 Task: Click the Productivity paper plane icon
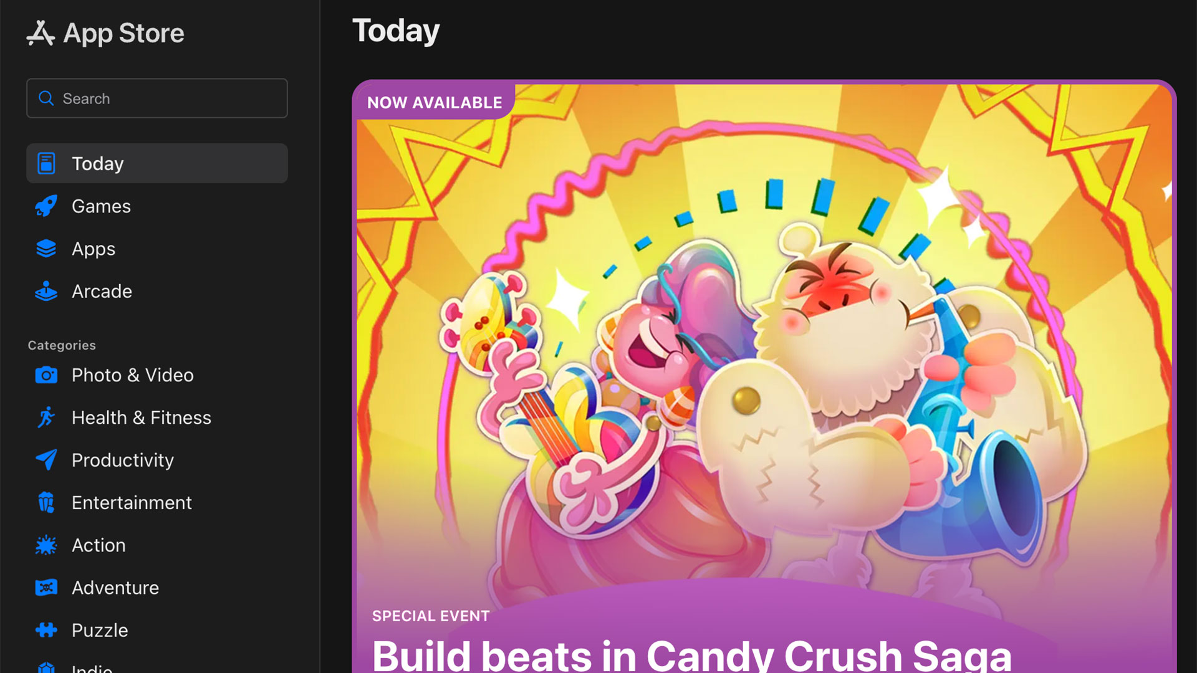[x=46, y=460]
